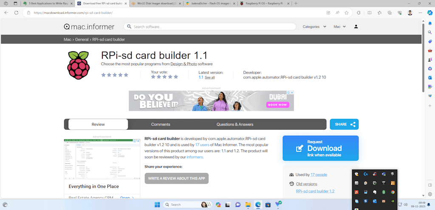Open Microsoft Store on taskbar
Viewport: 435px width, 210px height.
click(268, 204)
